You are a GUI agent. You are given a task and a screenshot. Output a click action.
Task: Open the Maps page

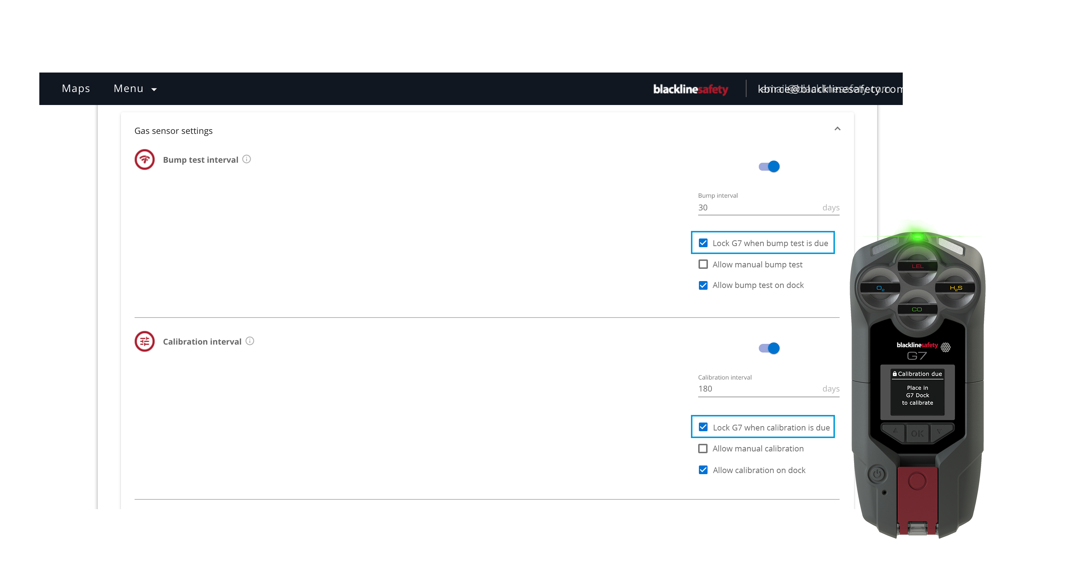click(x=76, y=88)
